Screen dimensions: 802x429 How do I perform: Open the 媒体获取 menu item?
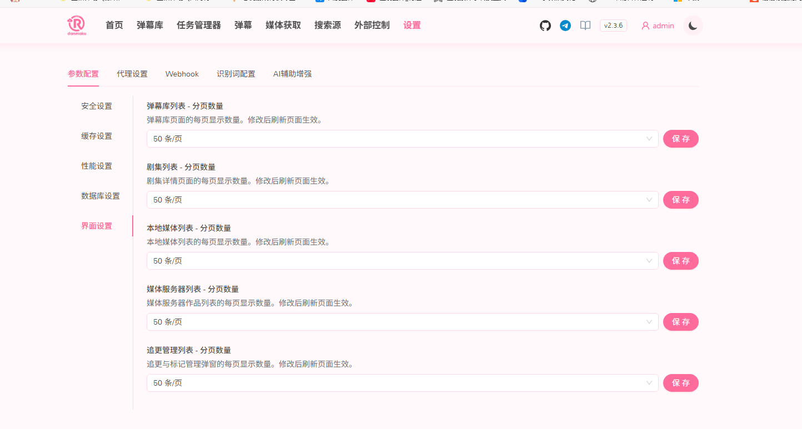click(283, 25)
